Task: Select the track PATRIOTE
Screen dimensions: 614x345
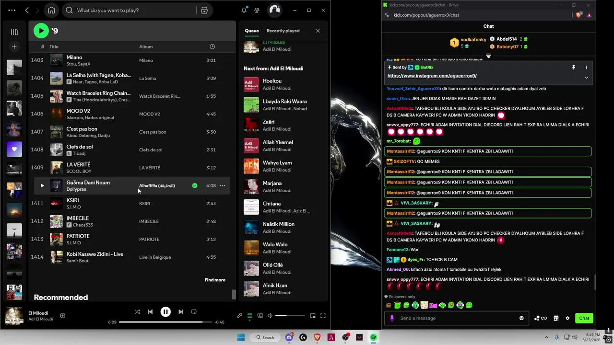Action: 130,239
